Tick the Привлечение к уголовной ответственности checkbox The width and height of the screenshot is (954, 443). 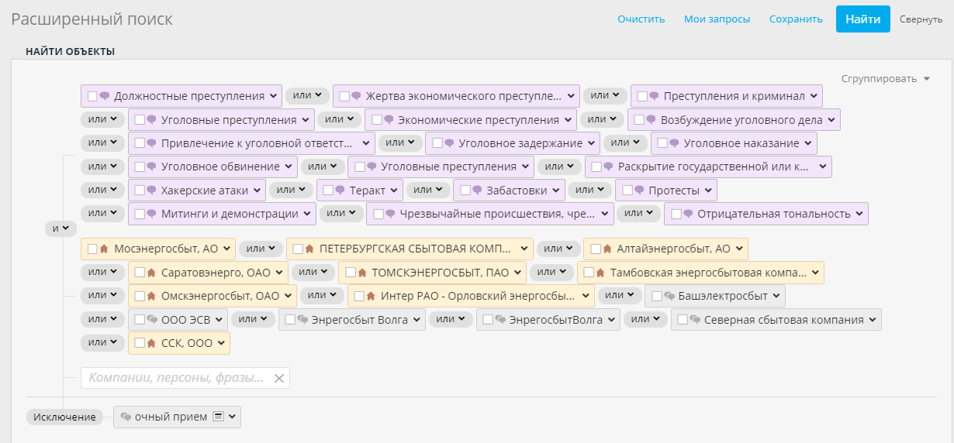click(x=140, y=143)
